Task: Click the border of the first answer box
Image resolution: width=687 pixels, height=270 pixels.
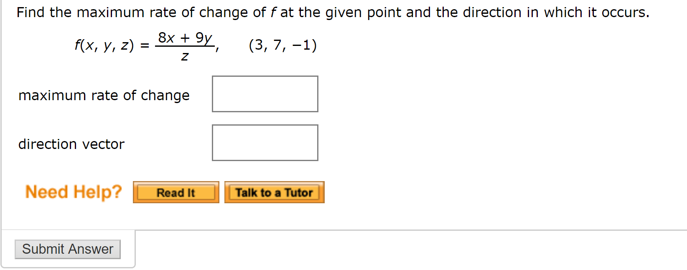Action: pos(265,76)
